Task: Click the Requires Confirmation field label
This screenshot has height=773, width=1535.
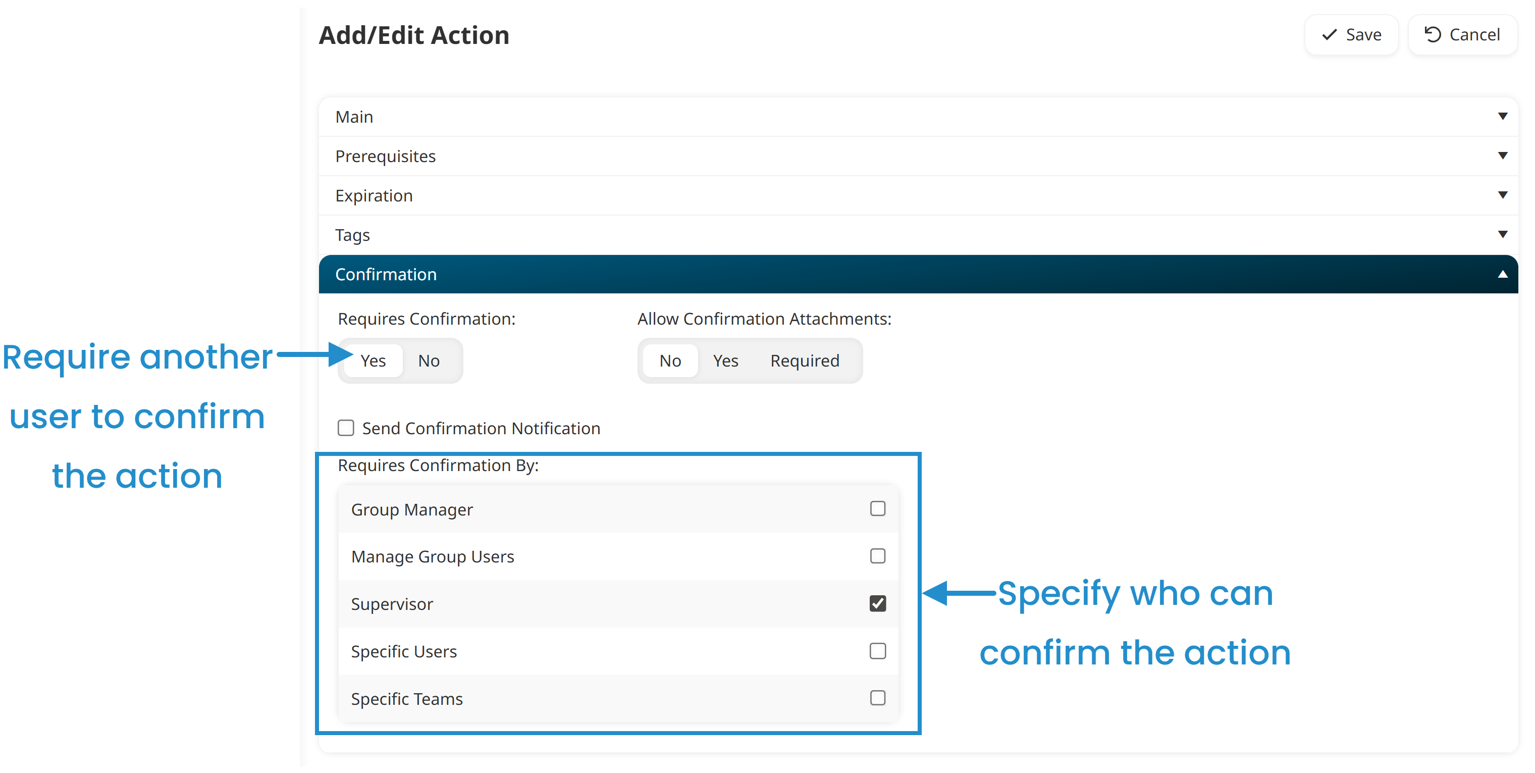Action: click(427, 319)
